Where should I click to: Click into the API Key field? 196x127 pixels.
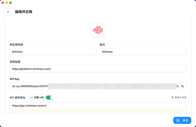98,86
